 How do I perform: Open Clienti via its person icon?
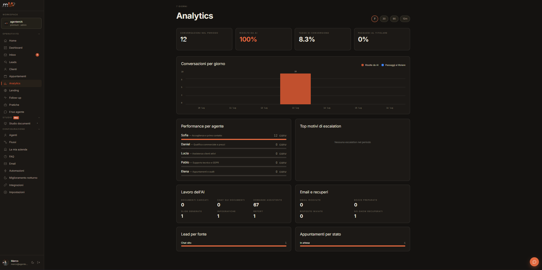coord(5,69)
